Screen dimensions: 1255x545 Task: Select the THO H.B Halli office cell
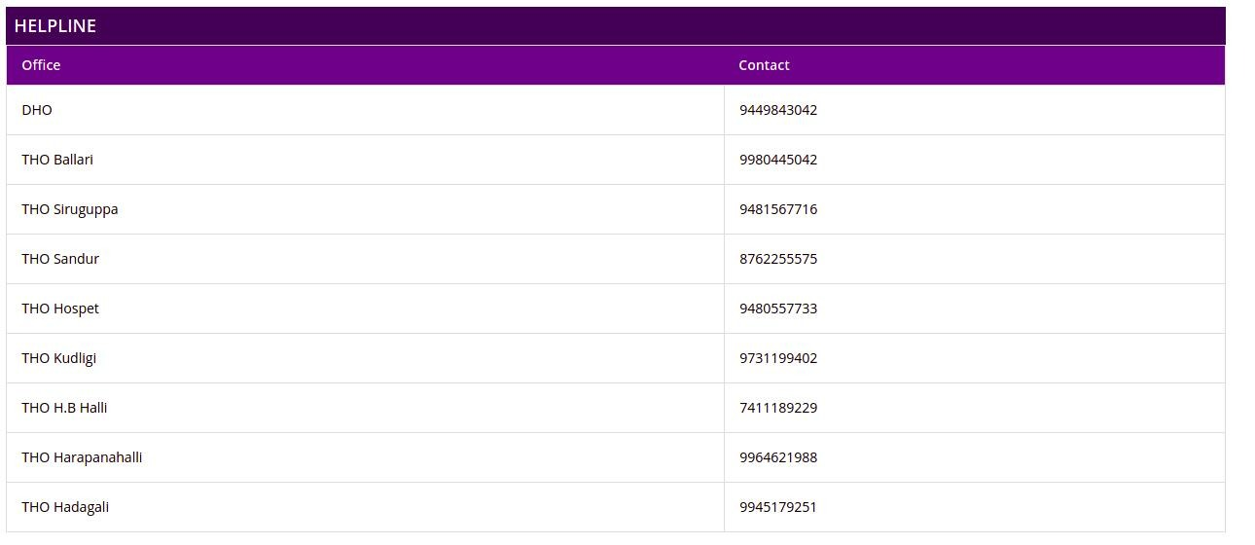[x=64, y=408]
